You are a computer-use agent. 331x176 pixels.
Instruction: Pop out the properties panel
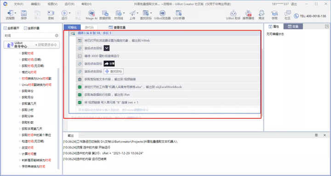coord(327,26)
